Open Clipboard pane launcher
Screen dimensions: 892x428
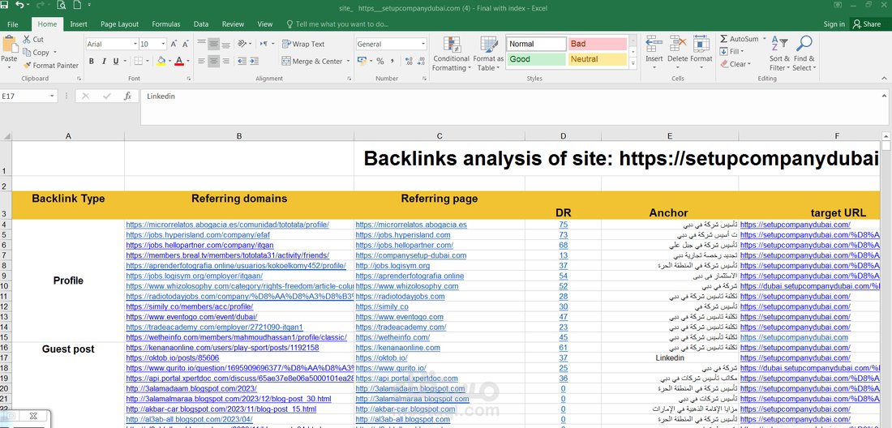pyautogui.click(x=79, y=79)
